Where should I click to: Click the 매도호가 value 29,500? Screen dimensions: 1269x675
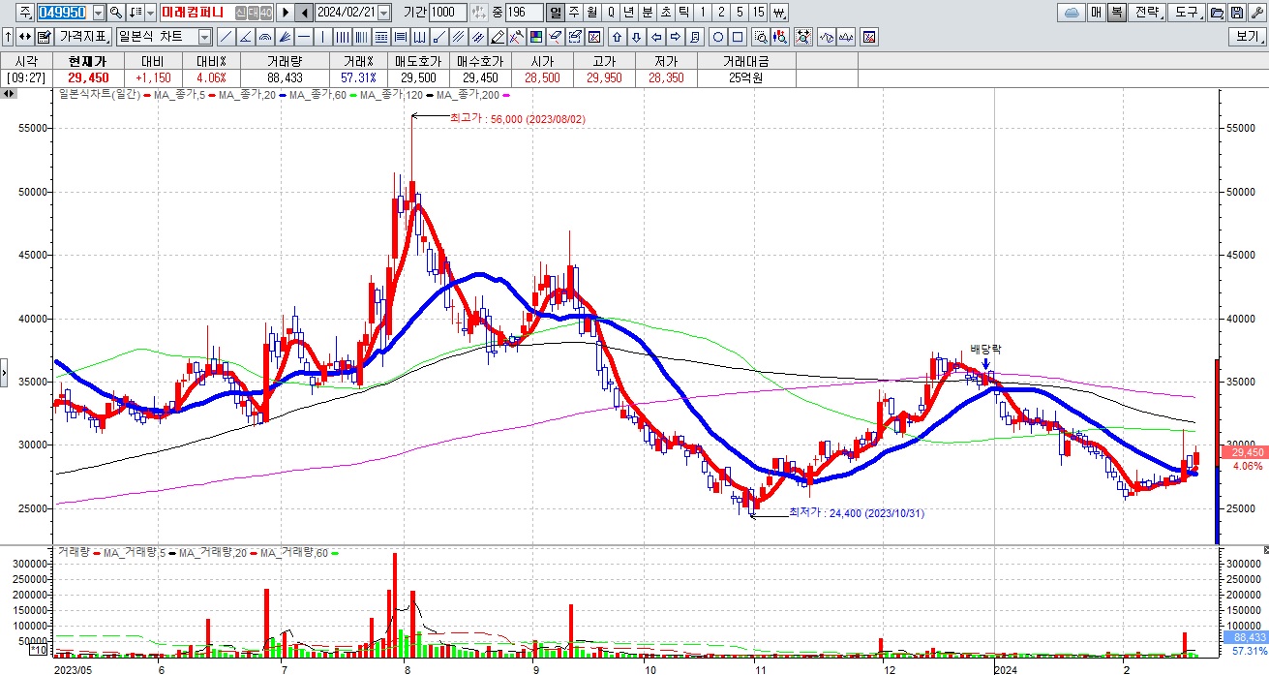click(418, 77)
